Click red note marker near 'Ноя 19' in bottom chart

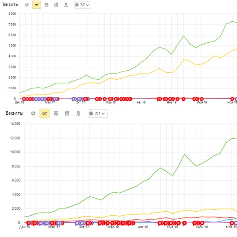pyautogui.click(x=232, y=223)
